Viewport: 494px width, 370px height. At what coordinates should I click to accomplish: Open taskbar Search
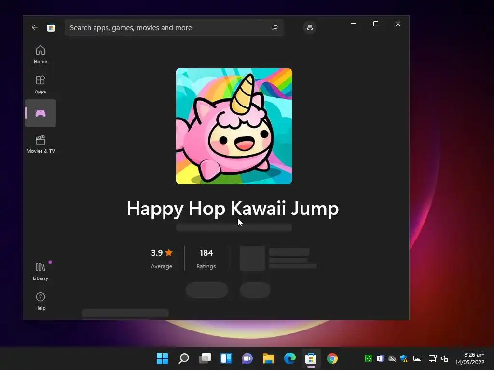184,358
